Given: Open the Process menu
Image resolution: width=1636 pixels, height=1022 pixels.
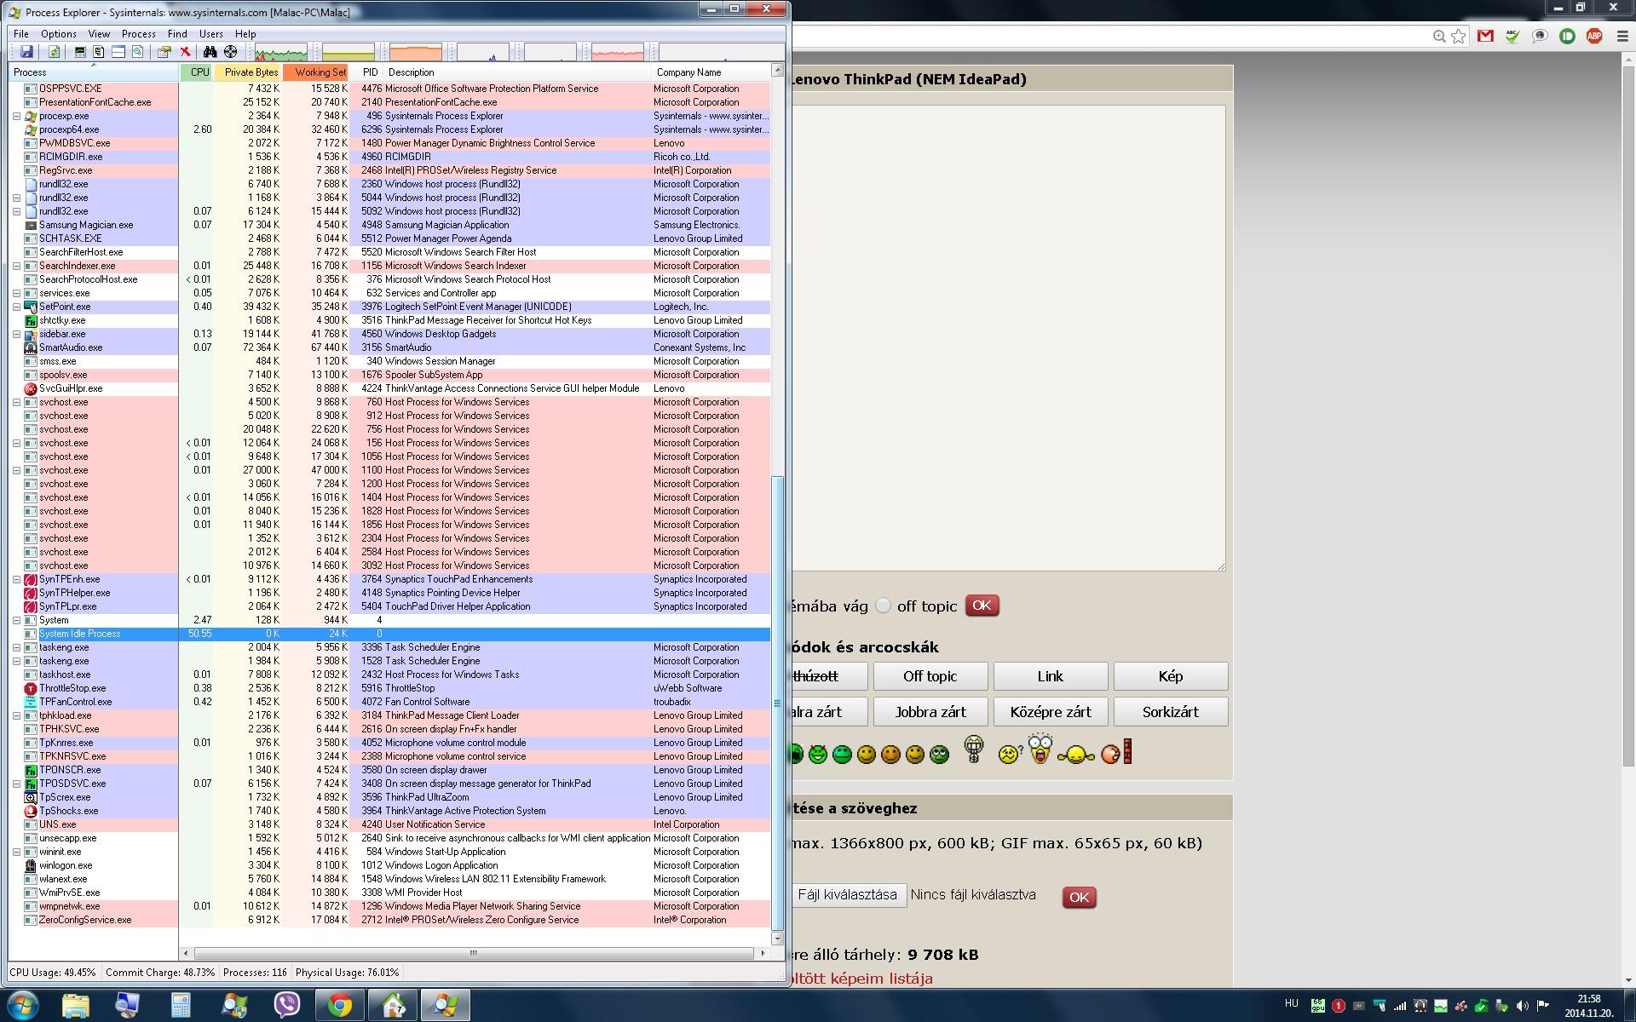Looking at the screenshot, I should (x=138, y=34).
